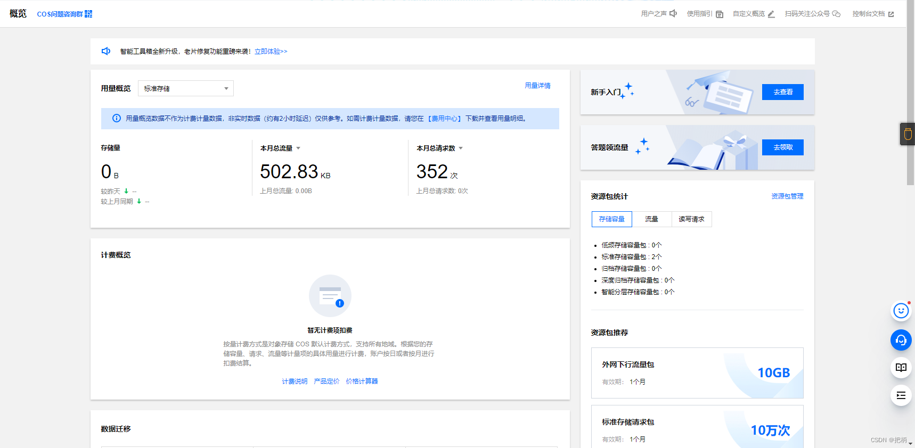Click the 上月总流量: 0.00B text
Screen dimensions: 915x448
286,191
